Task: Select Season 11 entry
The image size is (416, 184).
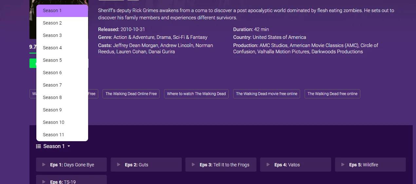Action: click(x=62, y=135)
